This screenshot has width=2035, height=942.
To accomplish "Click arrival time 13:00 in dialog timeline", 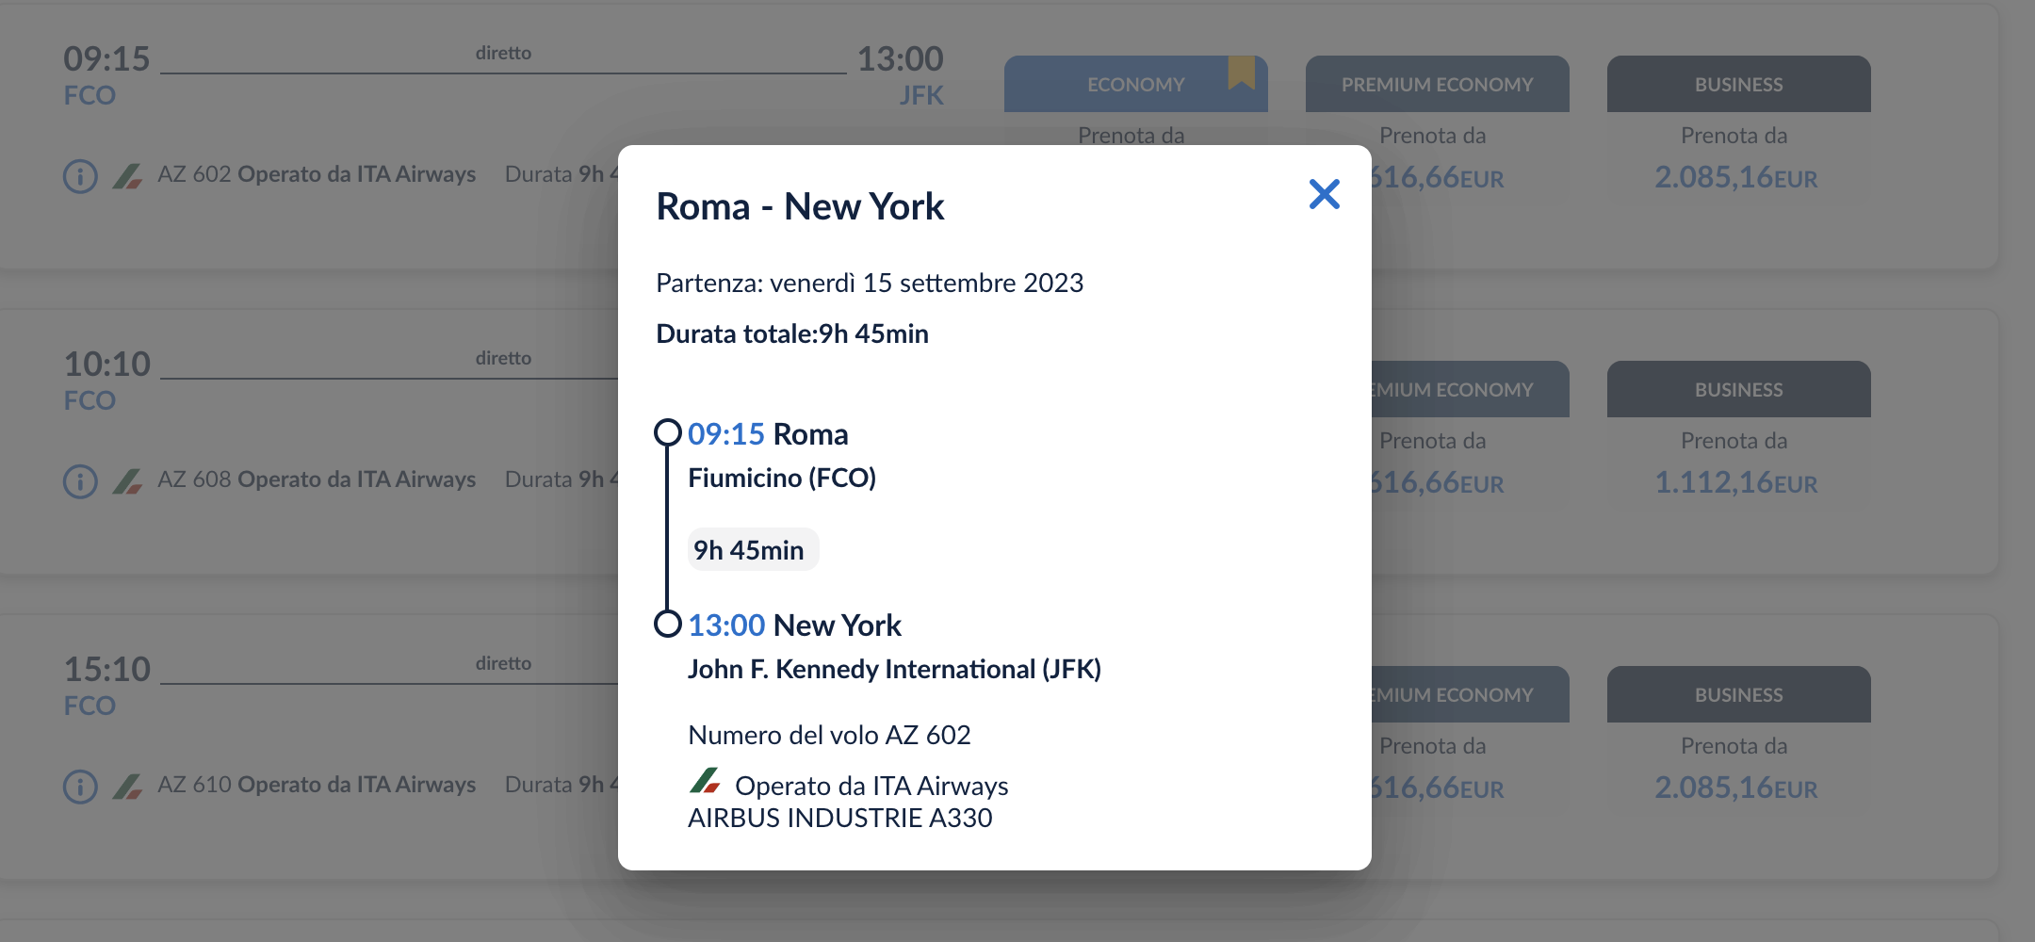I will 726,625.
